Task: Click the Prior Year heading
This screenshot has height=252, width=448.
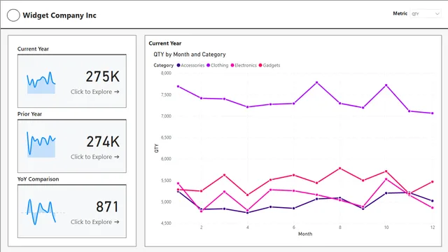Action: (x=29, y=114)
